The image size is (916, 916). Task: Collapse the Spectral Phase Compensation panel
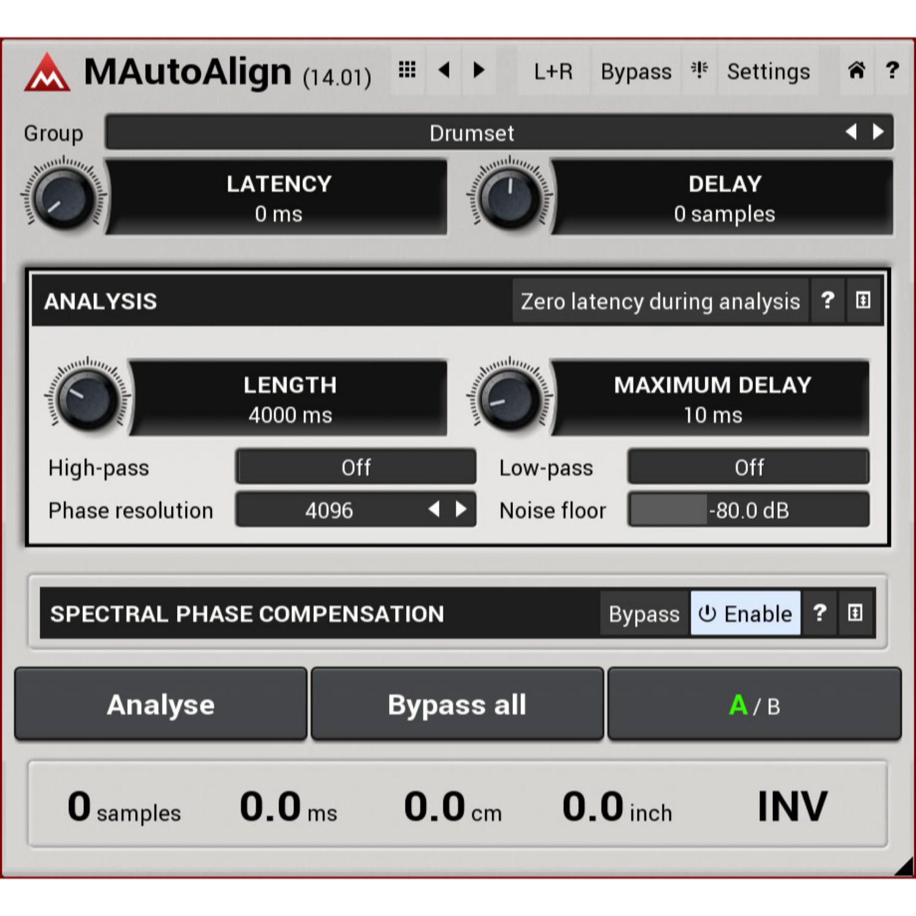[x=855, y=612]
